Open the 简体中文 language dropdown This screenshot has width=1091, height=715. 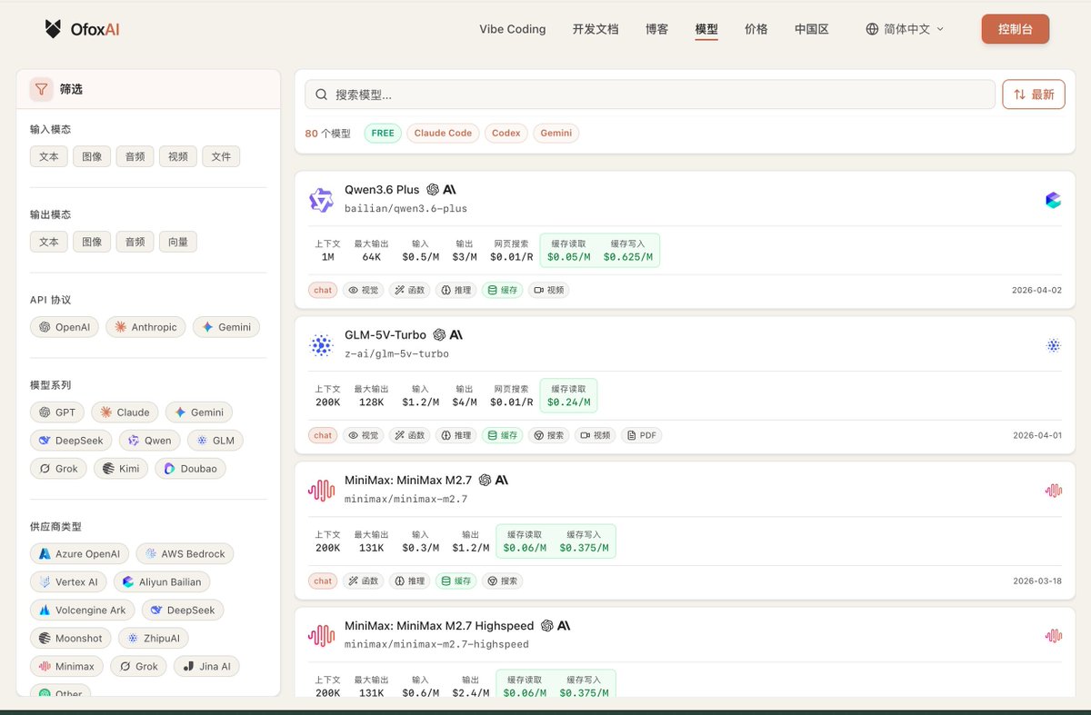click(x=904, y=28)
